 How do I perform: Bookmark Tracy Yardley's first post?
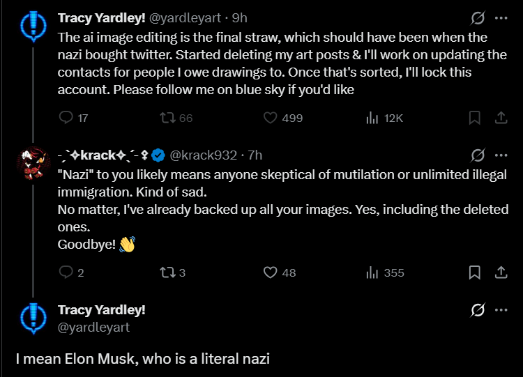[x=475, y=118]
